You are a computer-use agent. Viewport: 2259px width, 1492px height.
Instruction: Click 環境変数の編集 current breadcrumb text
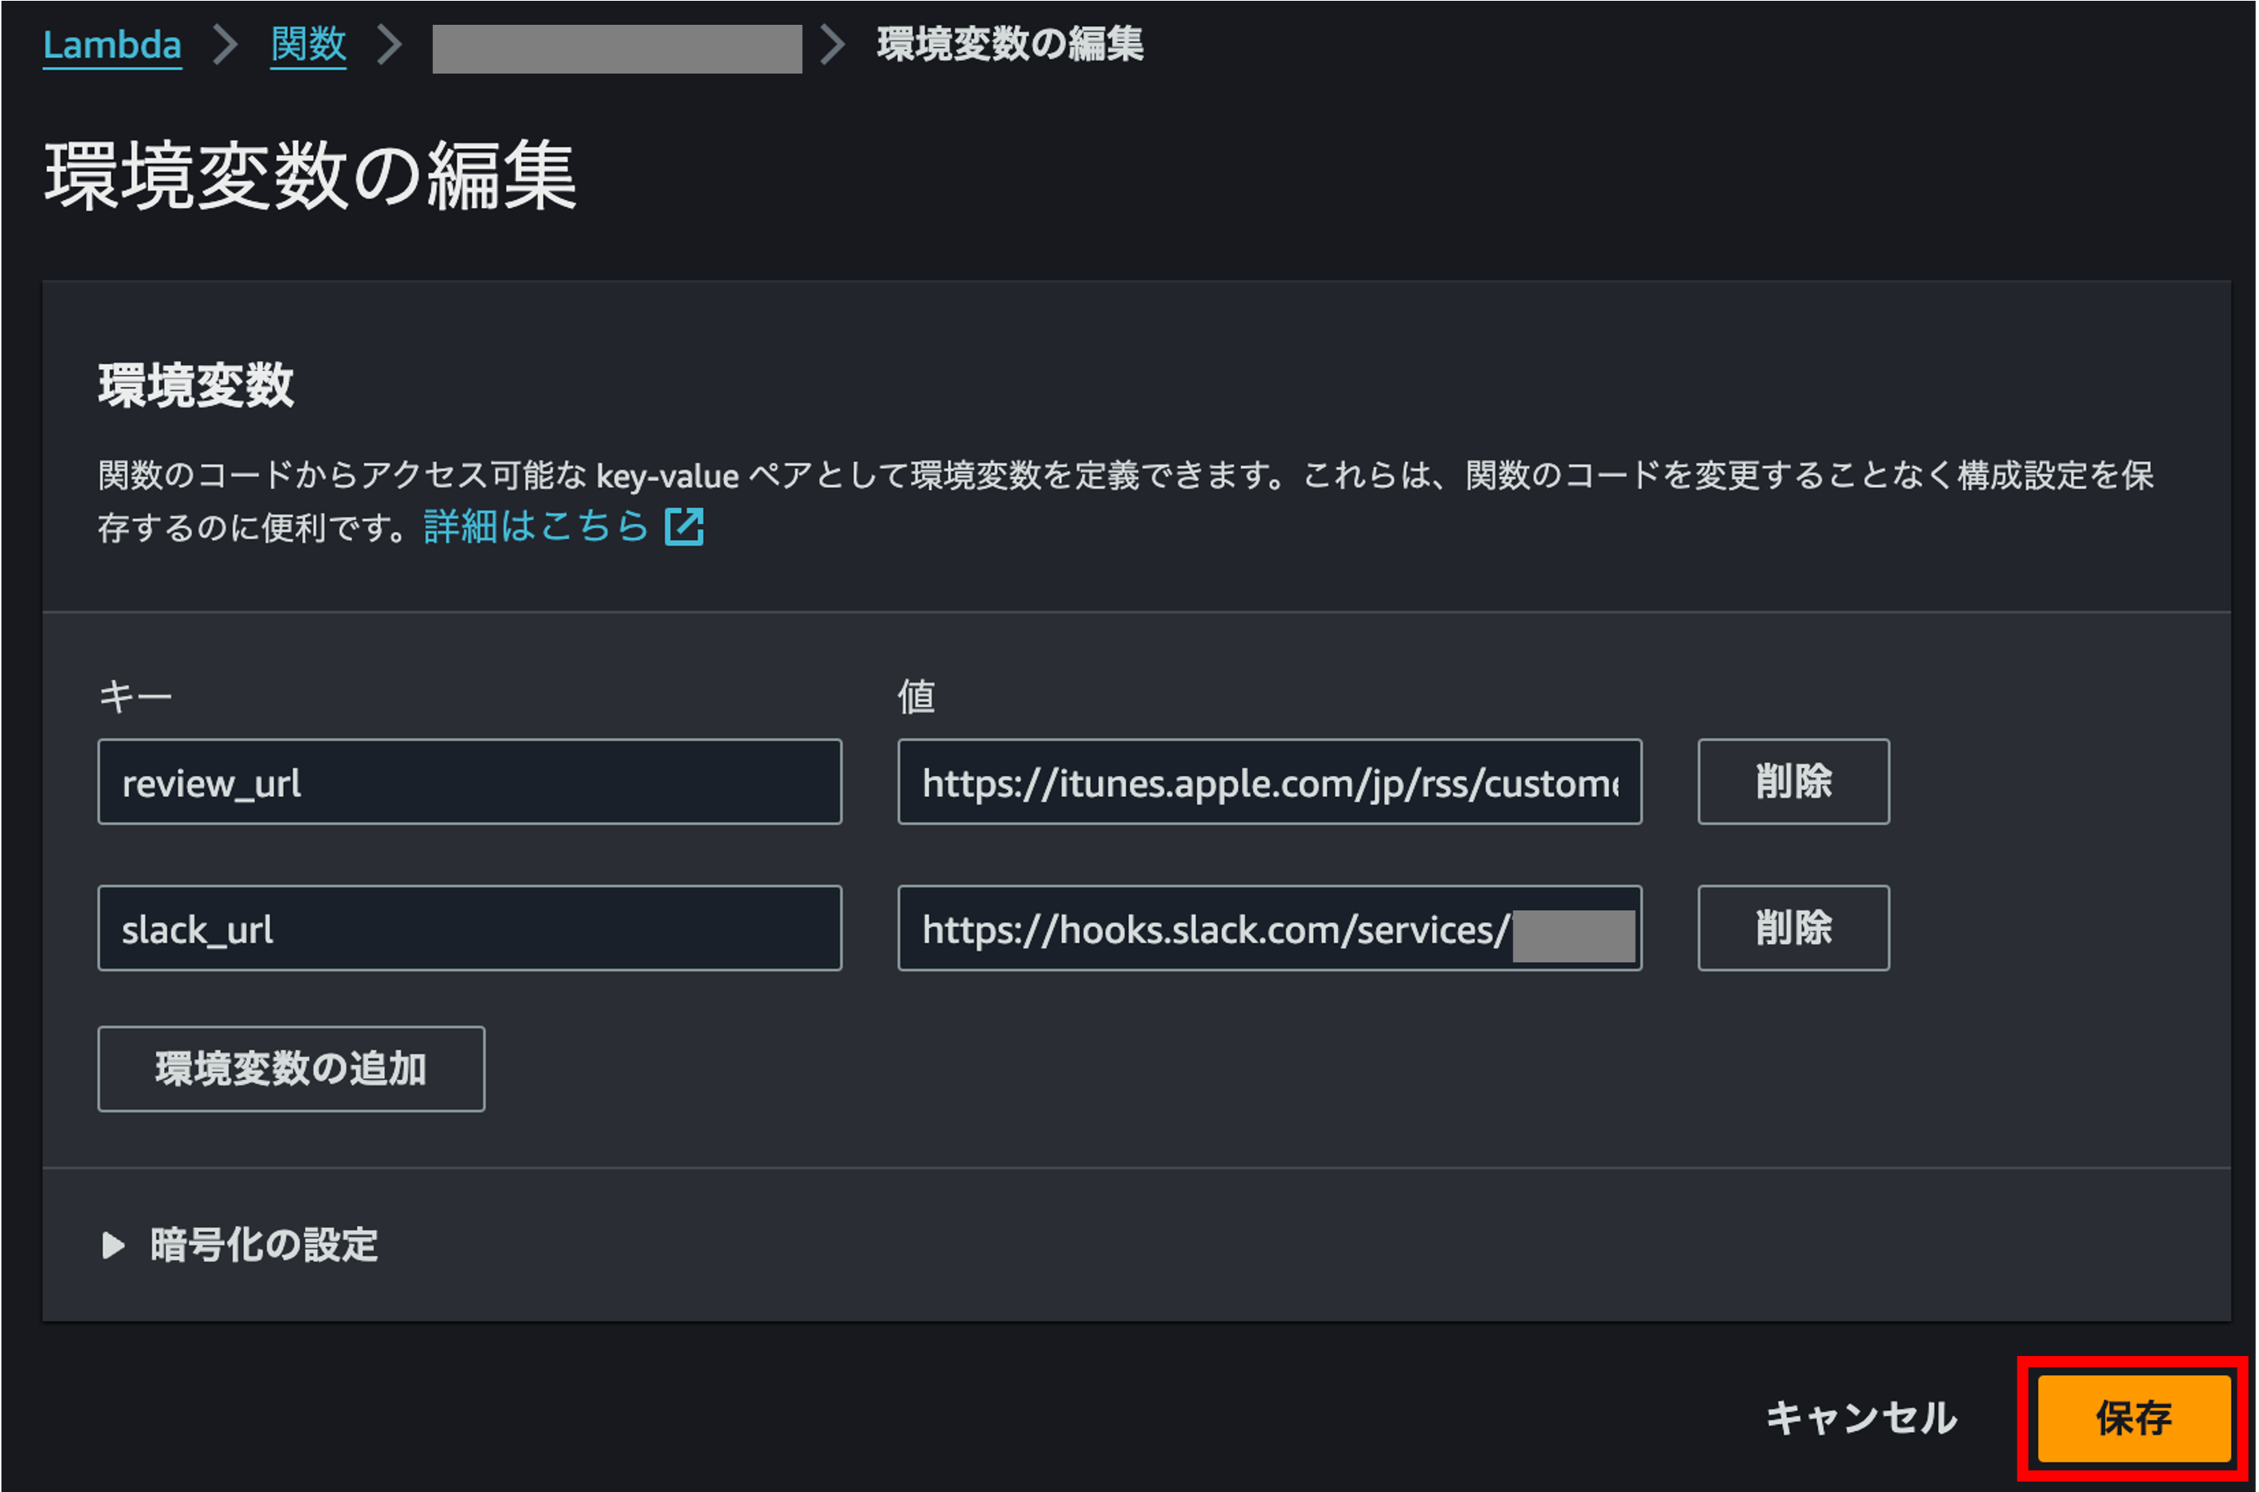(x=1010, y=45)
